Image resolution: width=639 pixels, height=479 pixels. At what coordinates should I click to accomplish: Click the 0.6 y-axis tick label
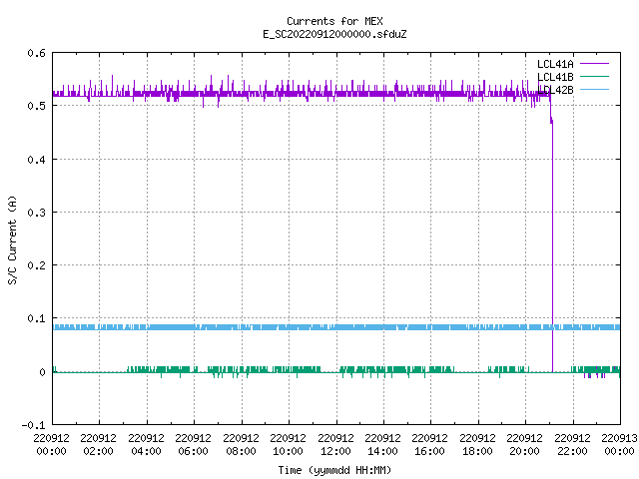point(36,53)
